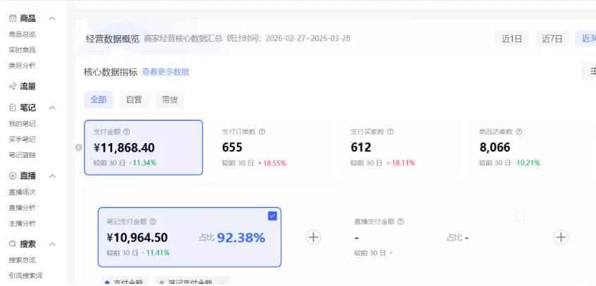Viewport: 596px width, 286px height.
Task: Click the ¥10,964.50 note payment value
Action: 138,237
